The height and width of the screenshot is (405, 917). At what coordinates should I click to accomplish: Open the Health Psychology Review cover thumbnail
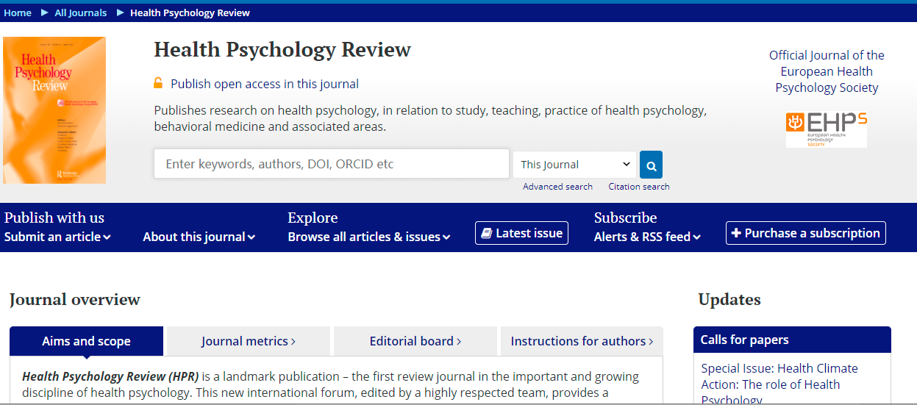pyautogui.click(x=54, y=110)
